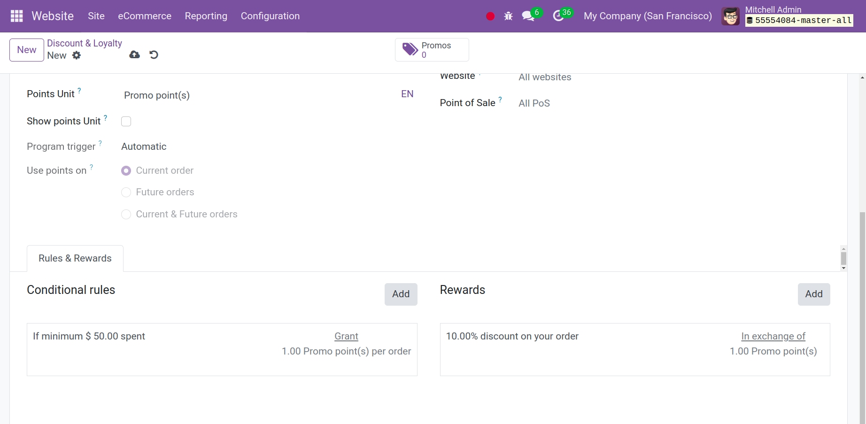Select the Future orders radio option
This screenshot has height=424, width=866.
pyautogui.click(x=126, y=193)
